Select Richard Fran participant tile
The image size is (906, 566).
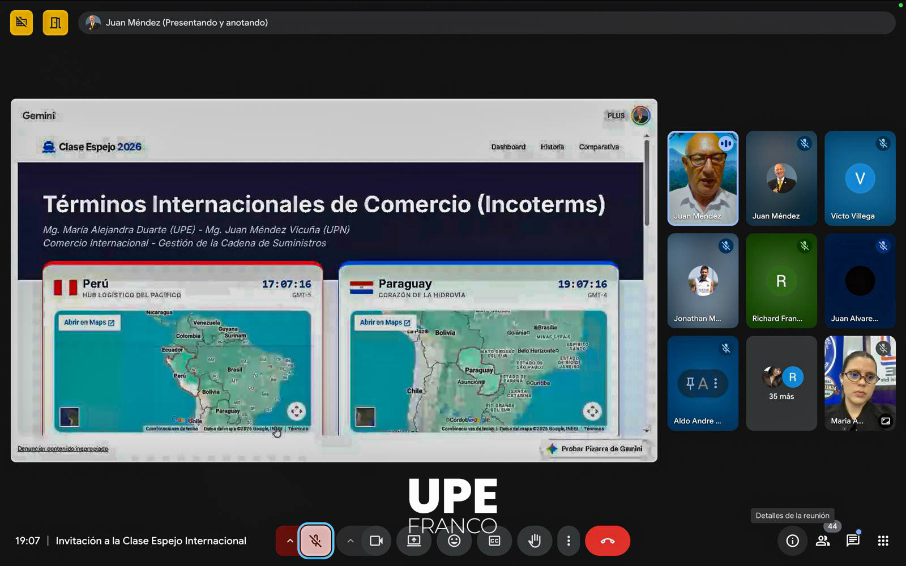coord(781,281)
